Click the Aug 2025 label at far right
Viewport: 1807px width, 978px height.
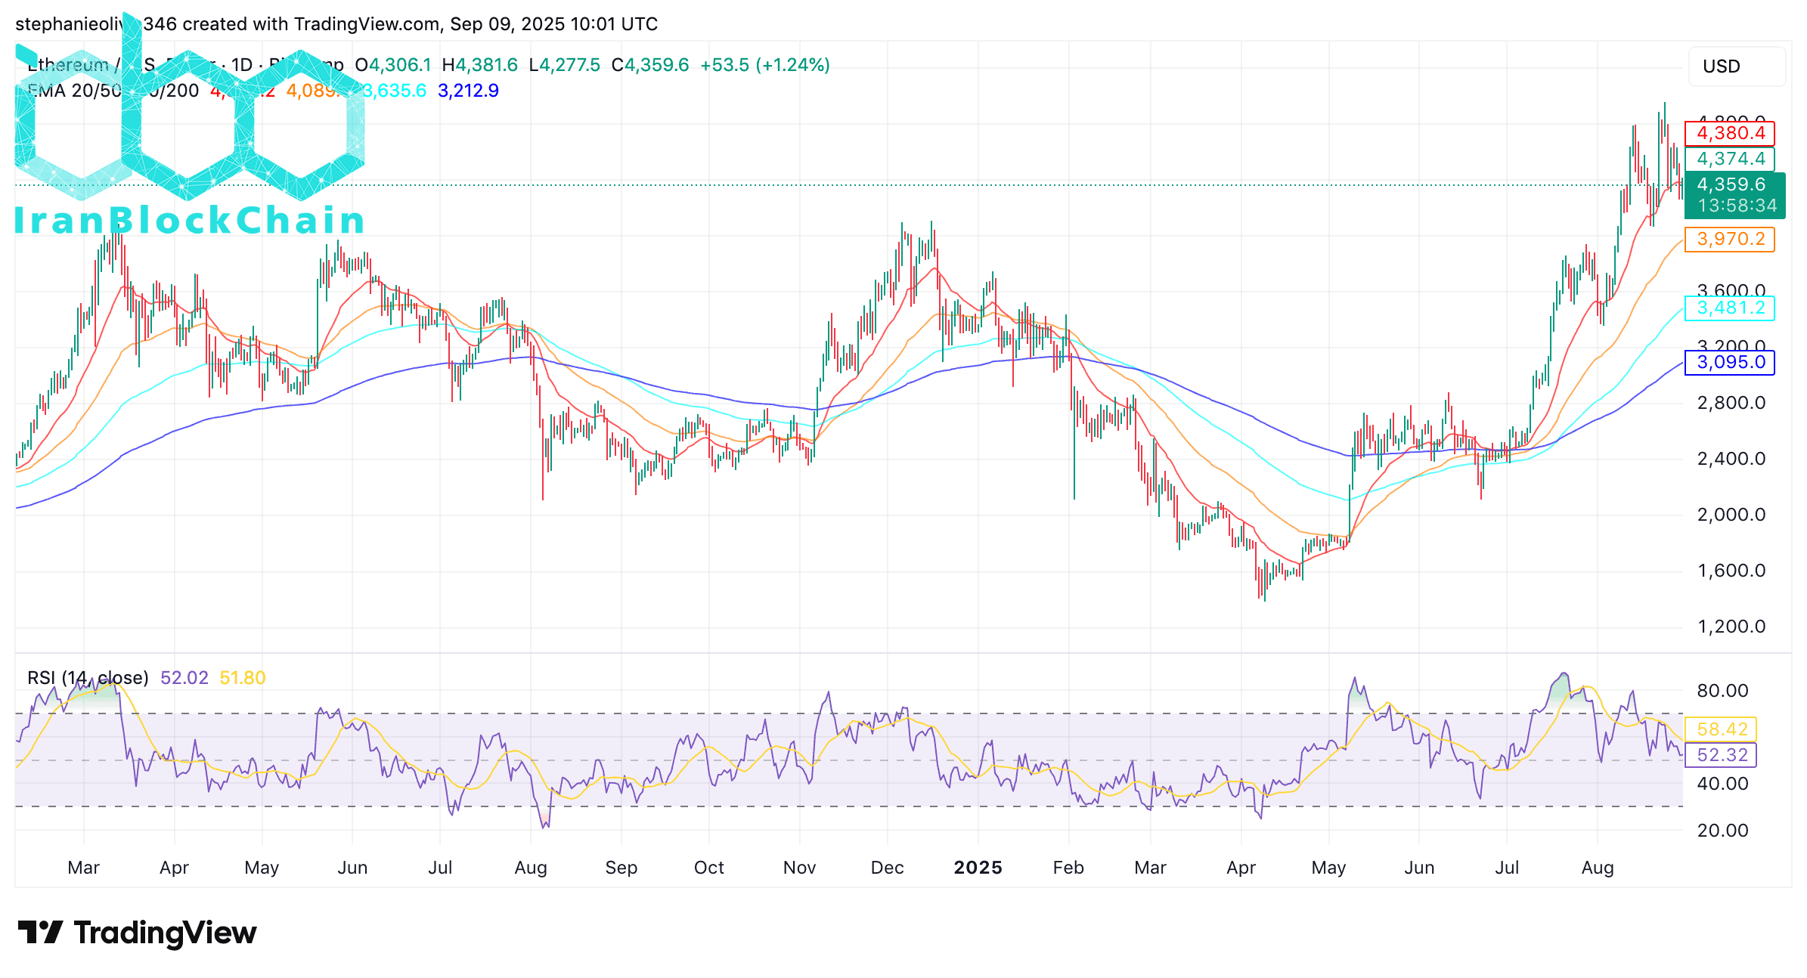pos(1597,868)
